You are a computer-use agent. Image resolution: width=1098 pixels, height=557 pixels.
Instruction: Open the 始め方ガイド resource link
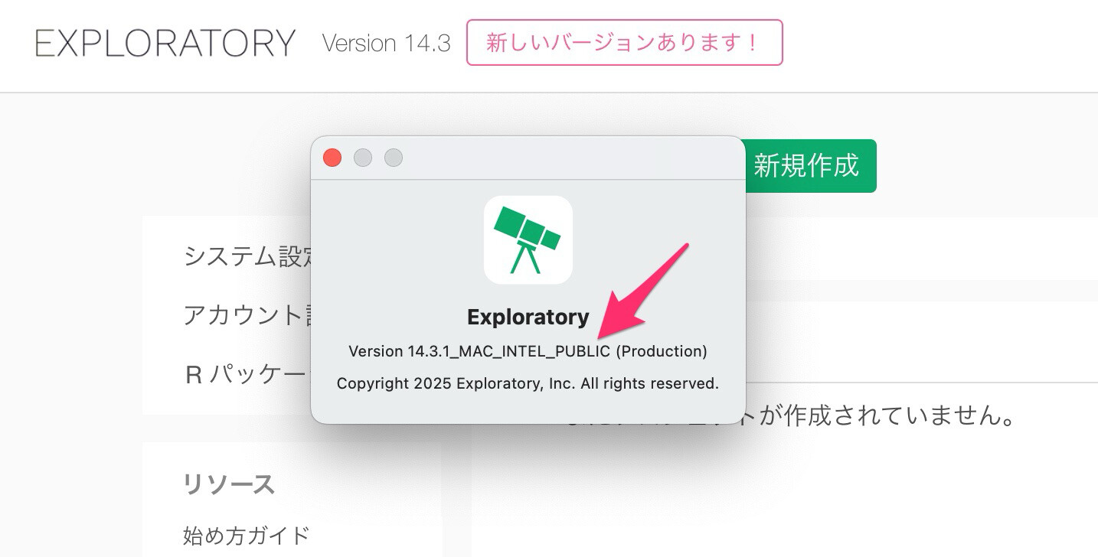[x=247, y=535]
